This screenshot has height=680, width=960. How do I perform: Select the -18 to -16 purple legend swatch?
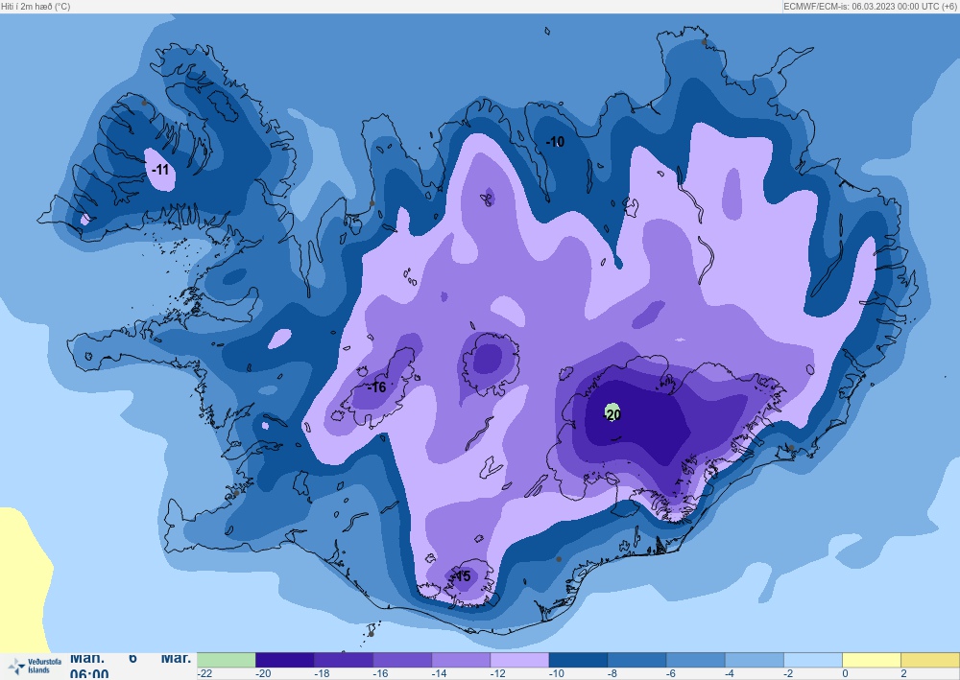pyautogui.click(x=344, y=660)
